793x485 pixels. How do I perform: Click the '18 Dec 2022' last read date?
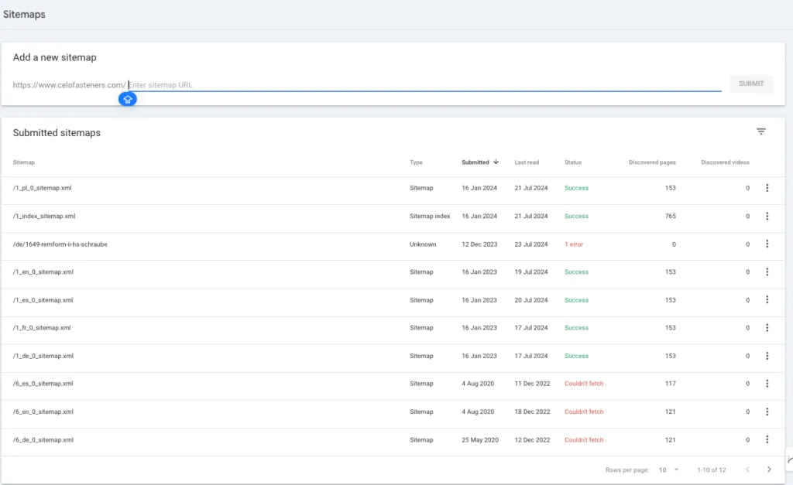click(532, 412)
